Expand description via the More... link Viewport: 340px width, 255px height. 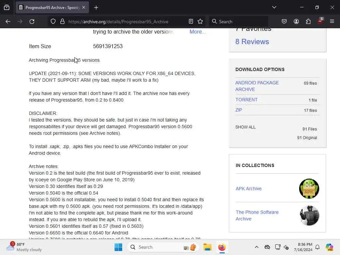click(197, 32)
